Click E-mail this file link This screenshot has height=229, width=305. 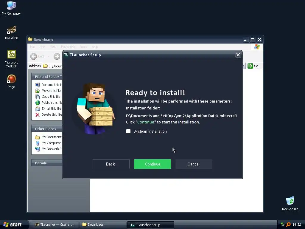point(51,109)
